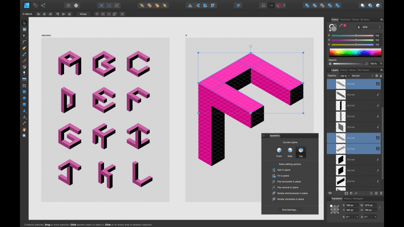The height and width of the screenshot is (227, 404).
Task: Select the Fill tool with colour wheel icon
Action: [x=24, y=67]
